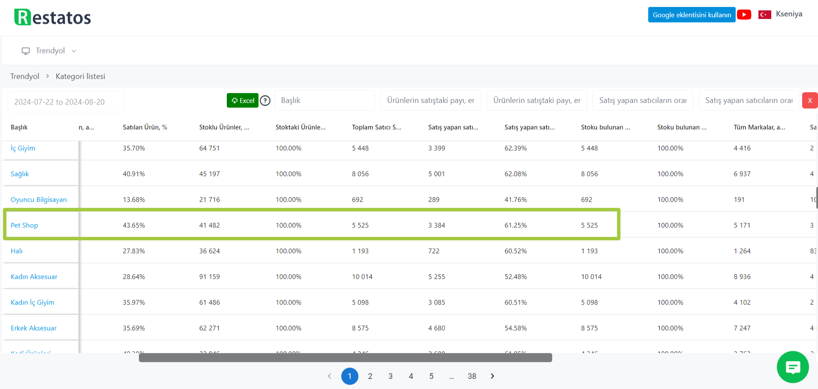Screen dimensions: 818x389
Task: Click pagination ellipsis to jump pages
Action: [451, 377]
